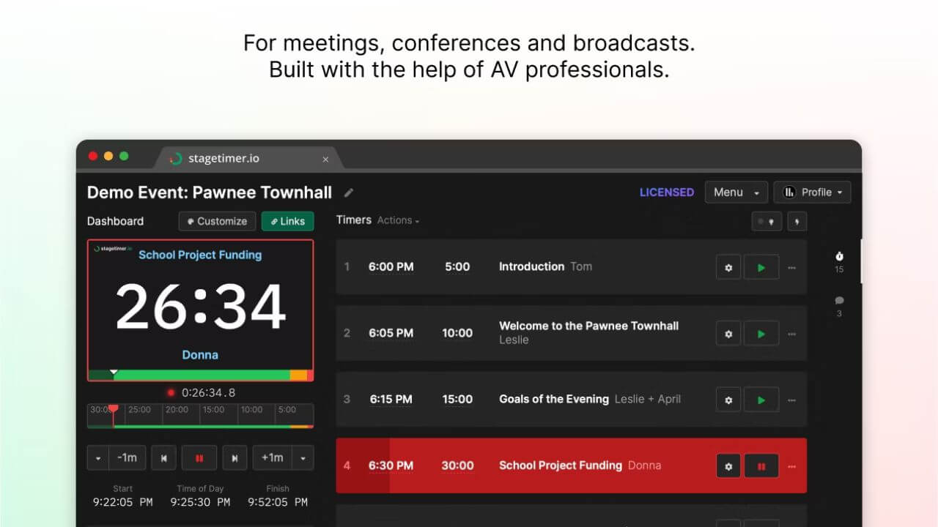Open the green Links button
Screen dimensions: 938x527
[x=287, y=221]
